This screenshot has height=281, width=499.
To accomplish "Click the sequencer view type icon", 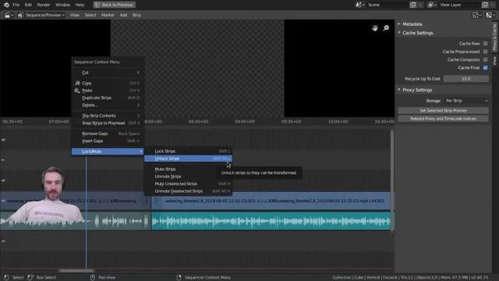I will (20, 15).
